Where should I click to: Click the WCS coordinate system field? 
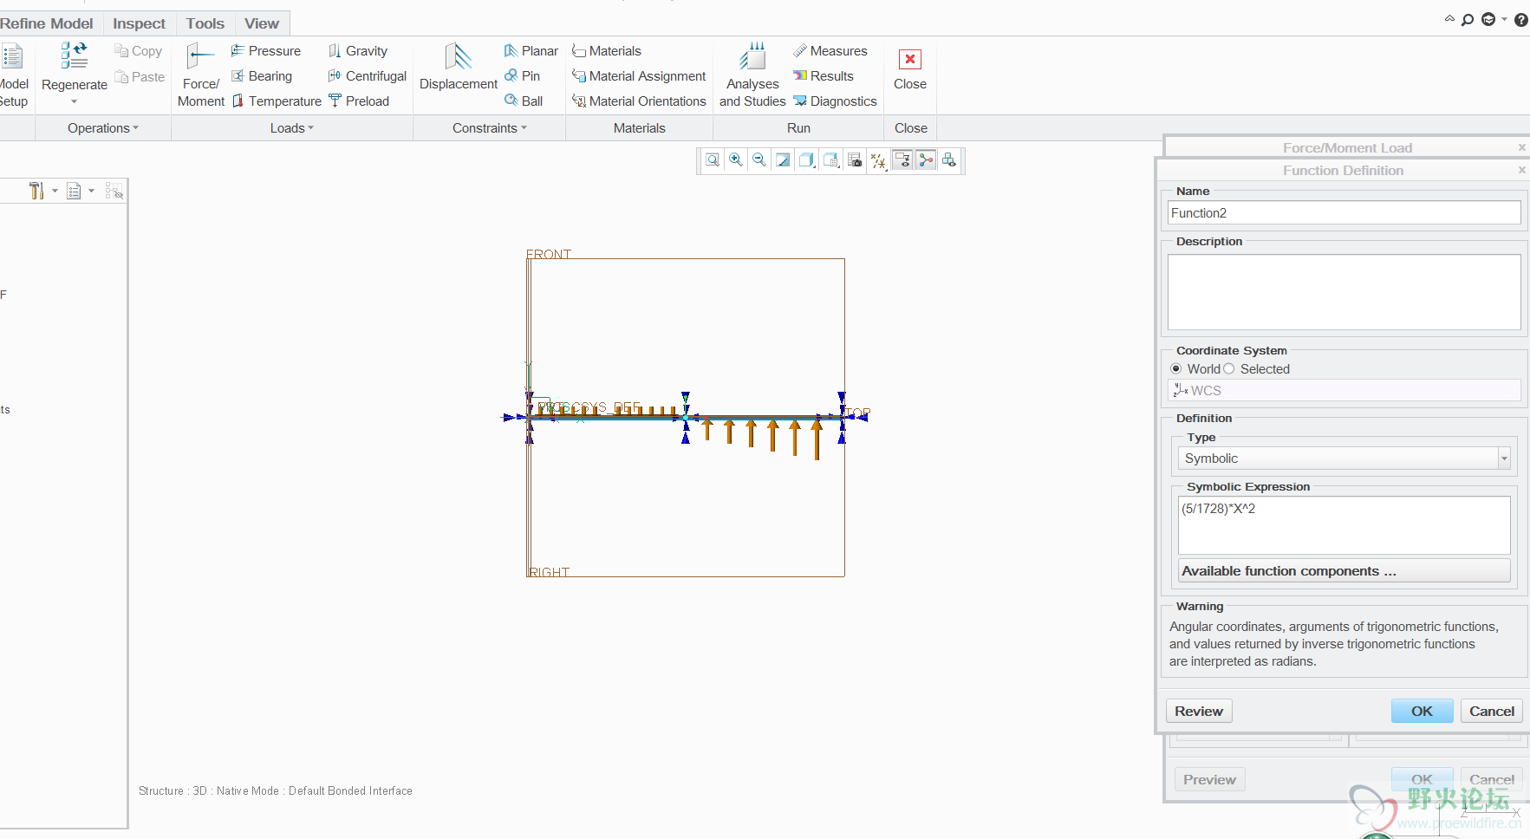(1344, 391)
